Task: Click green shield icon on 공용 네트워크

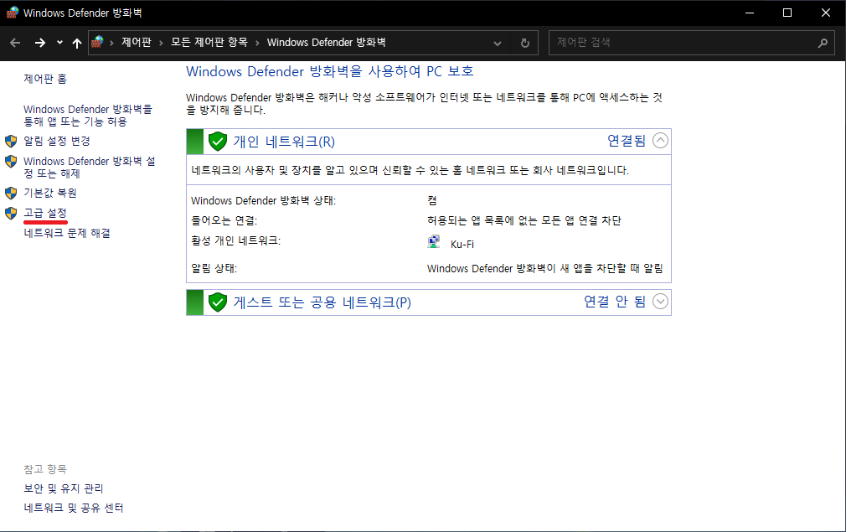Action: [x=218, y=302]
